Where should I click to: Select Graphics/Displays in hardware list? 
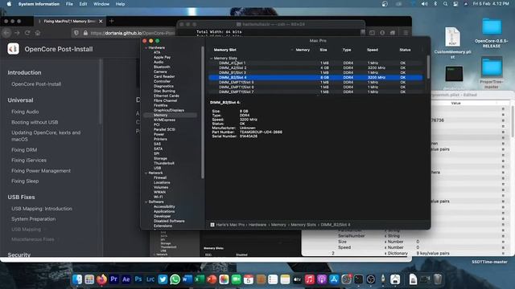(169, 111)
